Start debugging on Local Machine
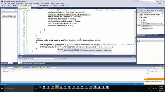This screenshot has height=92, width=165. pyautogui.click(x=44, y=6)
